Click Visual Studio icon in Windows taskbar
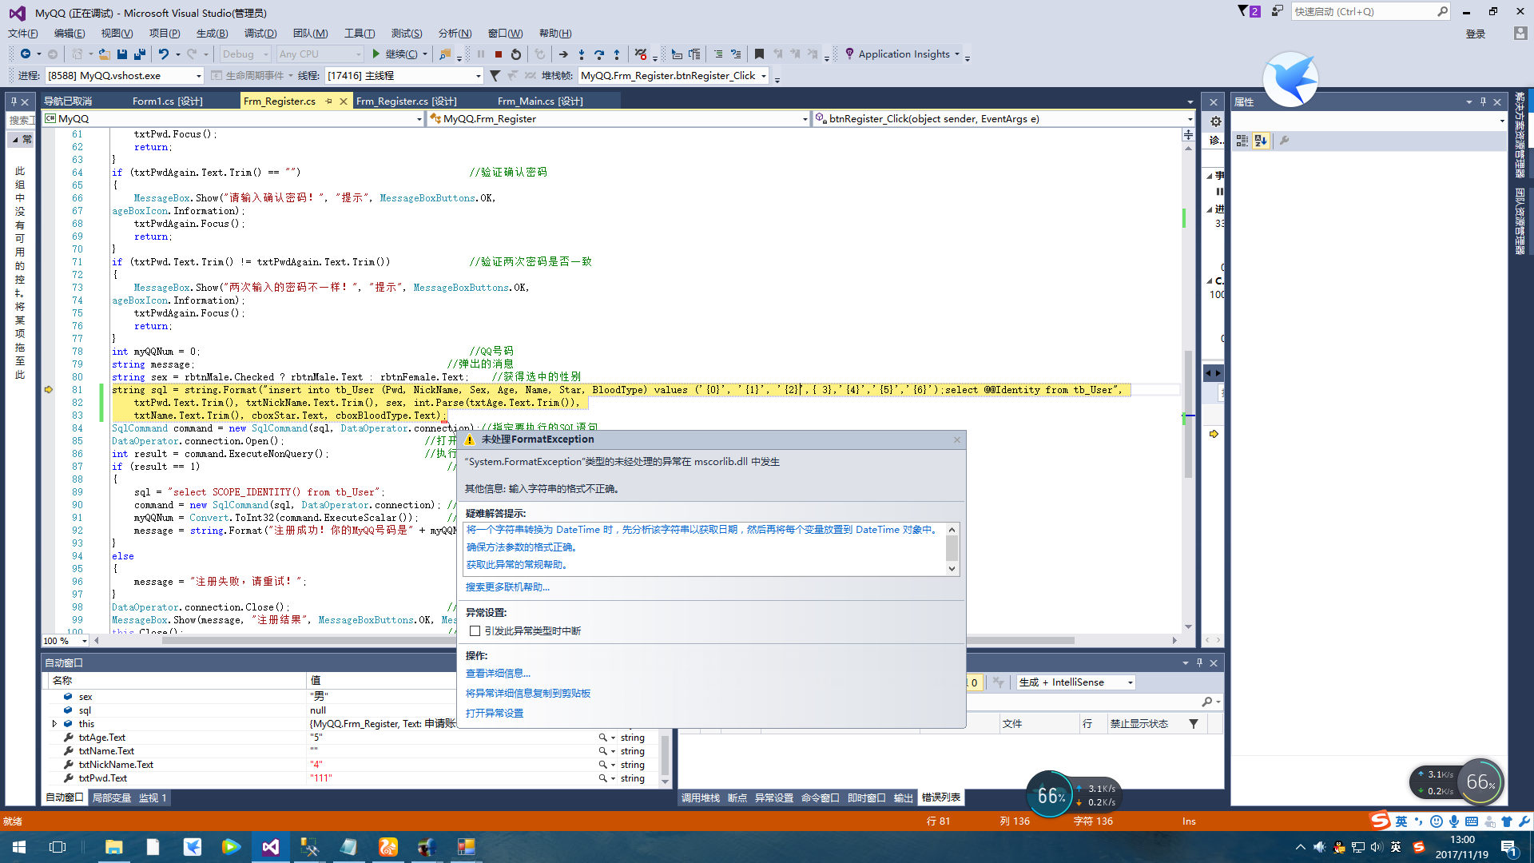The height and width of the screenshot is (863, 1534). (x=270, y=846)
